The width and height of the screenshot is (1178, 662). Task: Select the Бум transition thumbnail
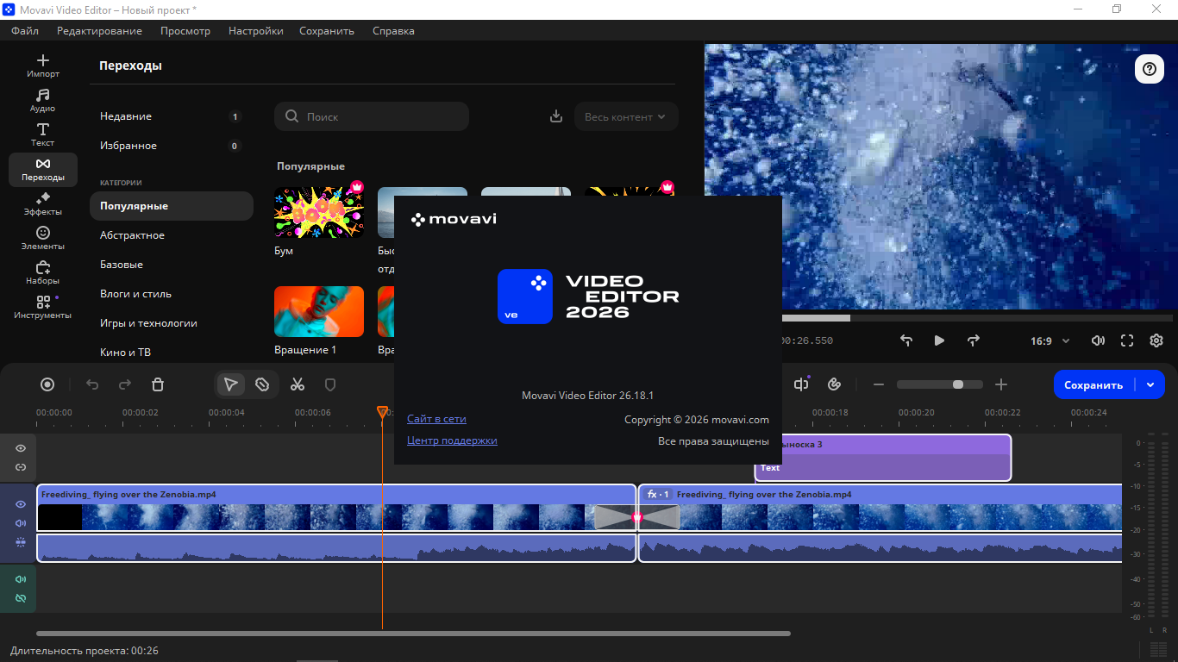coord(319,212)
